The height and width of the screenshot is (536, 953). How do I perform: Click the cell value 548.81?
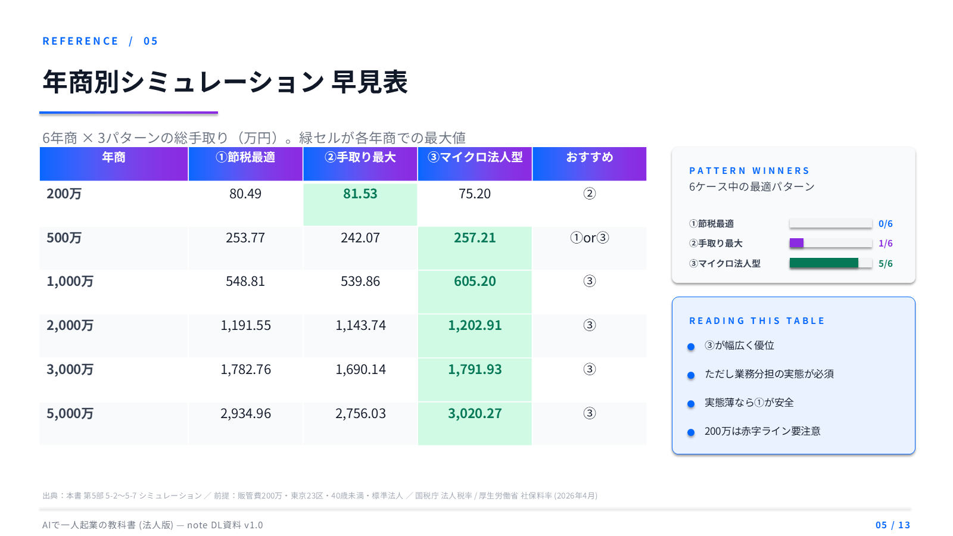[x=245, y=282]
